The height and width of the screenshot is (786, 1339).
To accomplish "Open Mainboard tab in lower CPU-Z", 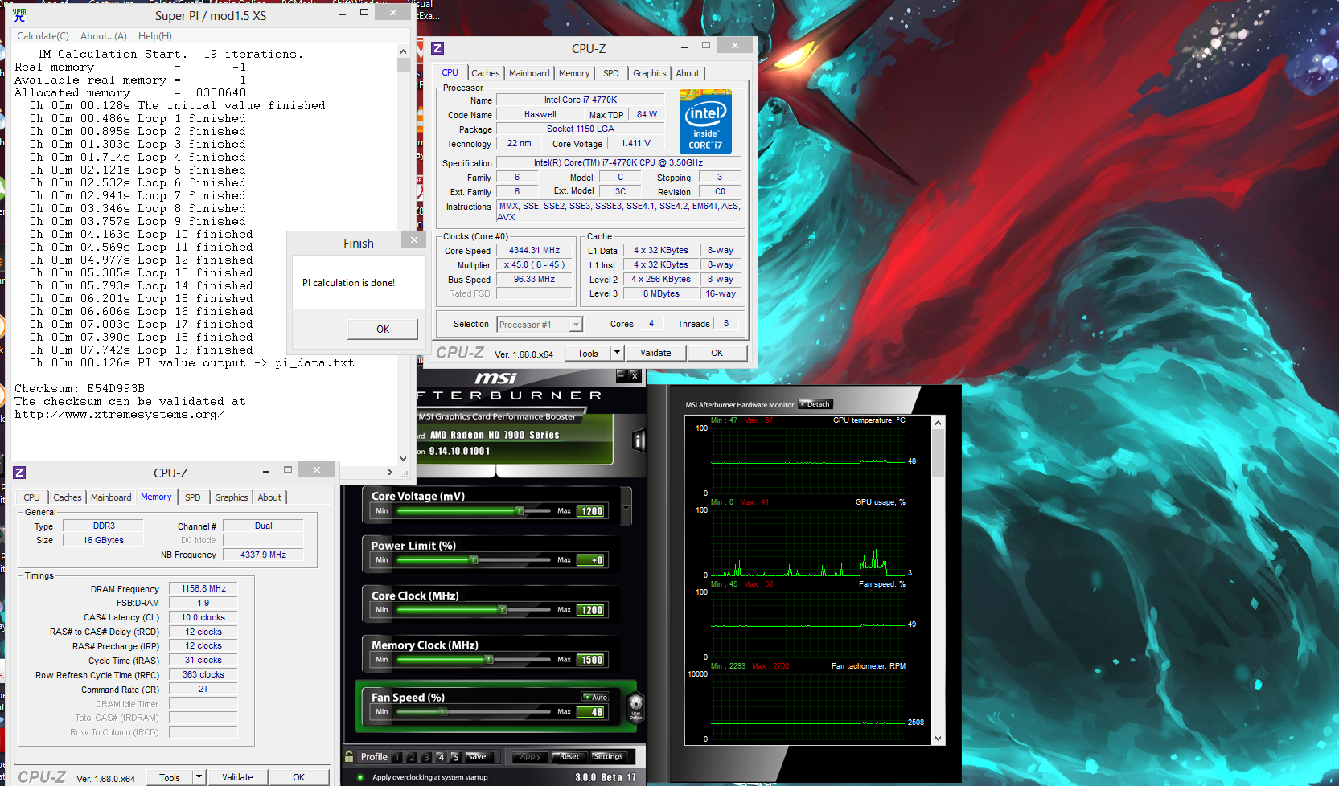I will tap(111, 497).
